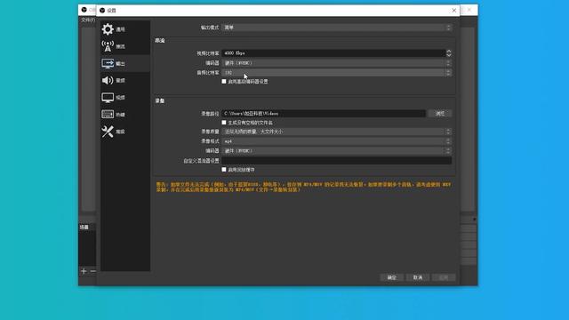
Task: Open the Output Mode (输出模式) dropdown
Action: [x=336, y=28]
